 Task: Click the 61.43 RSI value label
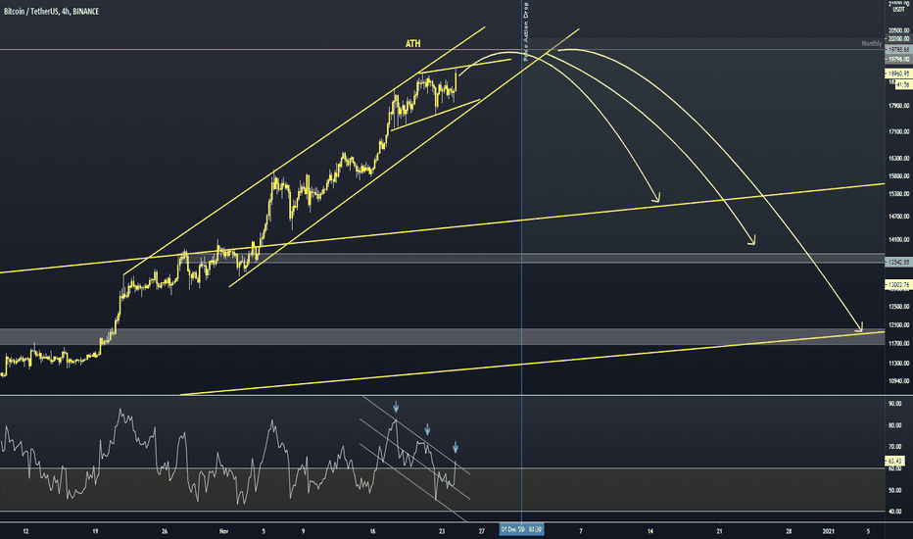895,461
